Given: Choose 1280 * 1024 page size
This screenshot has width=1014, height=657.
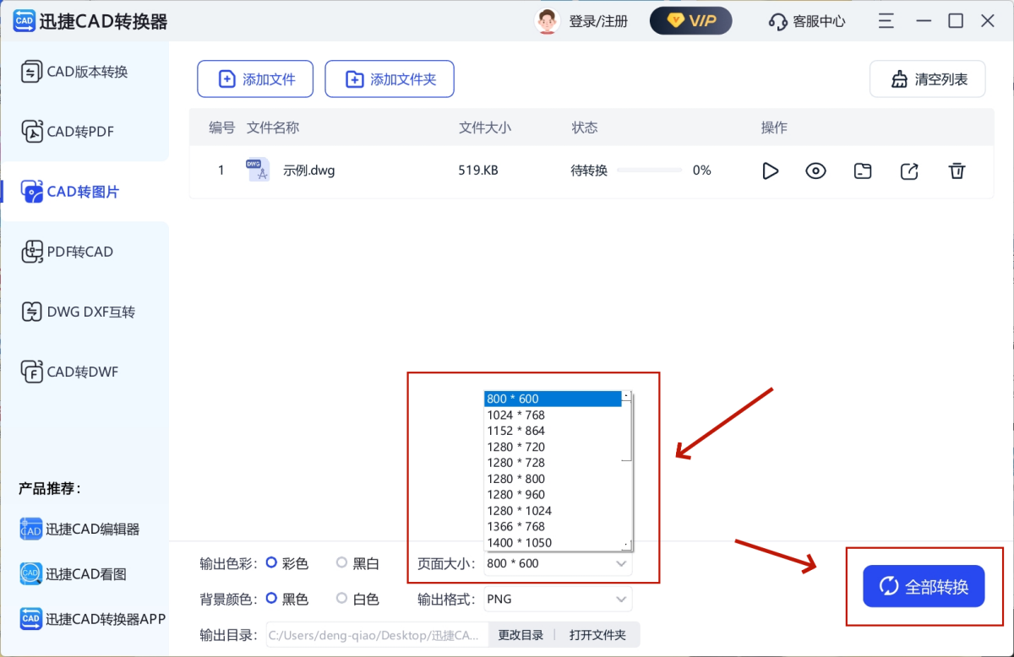Looking at the screenshot, I should [x=553, y=511].
